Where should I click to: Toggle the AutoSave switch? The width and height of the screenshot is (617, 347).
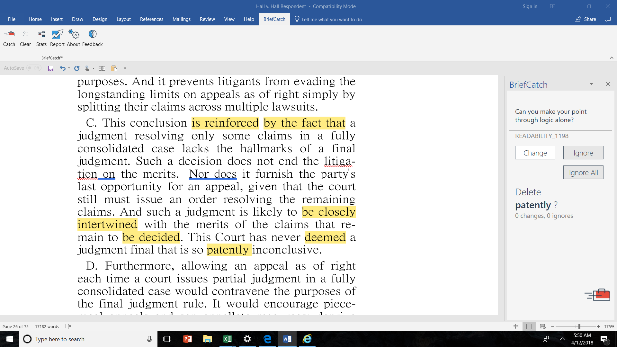tap(34, 68)
